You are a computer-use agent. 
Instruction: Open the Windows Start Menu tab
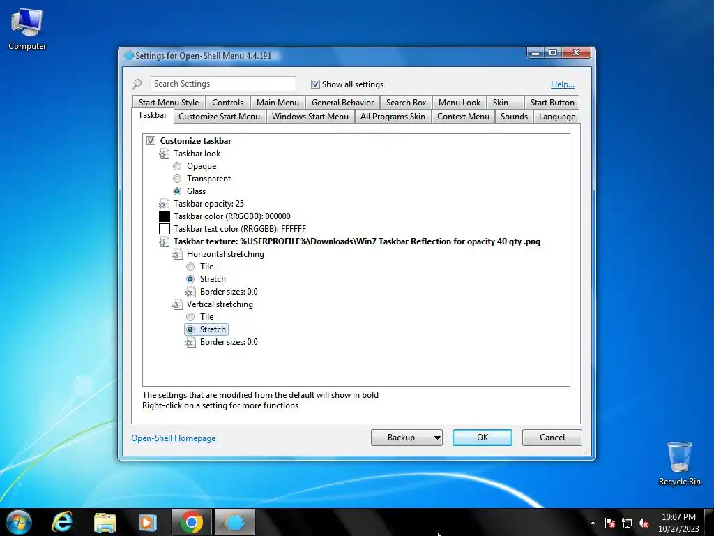coord(310,117)
